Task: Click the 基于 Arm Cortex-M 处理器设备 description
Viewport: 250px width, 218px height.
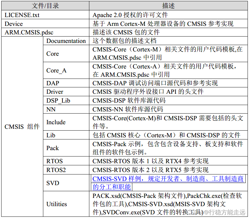Action: pos(163,24)
